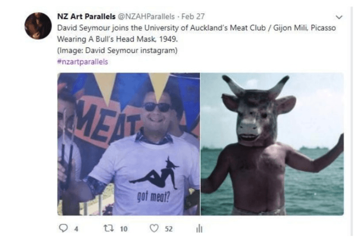This screenshot has width=358, height=239.
Task: Open the Feb 27 tweet timestamp
Action: (x=193, y=16)
